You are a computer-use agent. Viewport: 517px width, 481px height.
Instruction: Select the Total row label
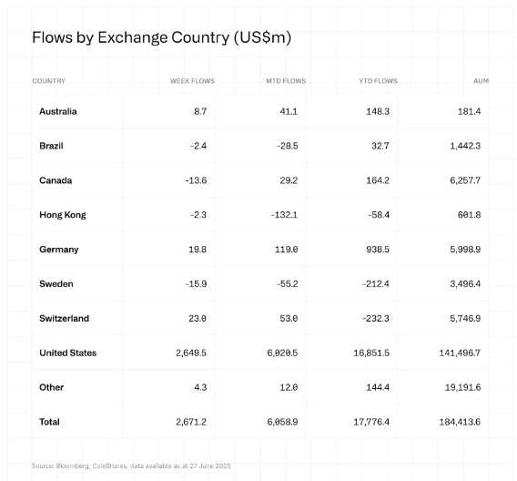tap(49, 422)
